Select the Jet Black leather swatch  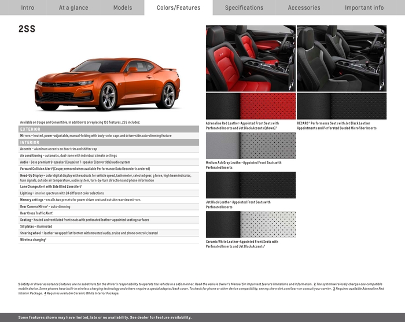click(x=250, y=185)
